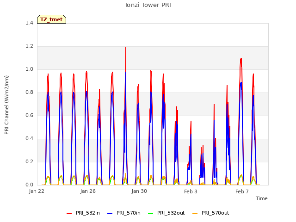This screenshot has width=296, height=222.
Task: Click the Jan 30 x-axis tick label
Action: (x=139, y=191)
